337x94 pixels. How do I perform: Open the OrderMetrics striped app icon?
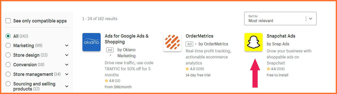click(x=172, y=42)
